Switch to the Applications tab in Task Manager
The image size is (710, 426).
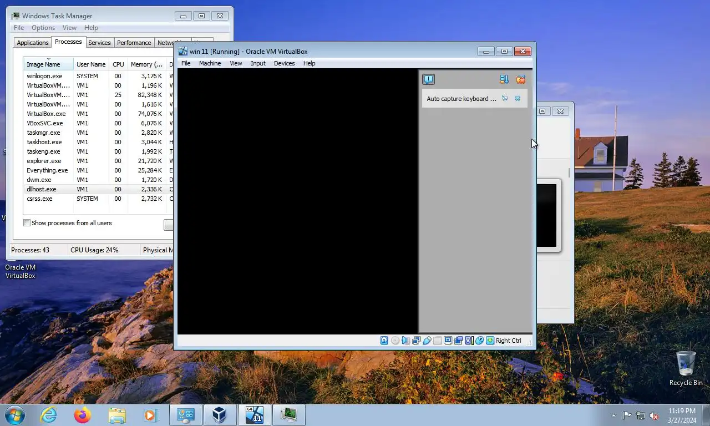[33, 43]
